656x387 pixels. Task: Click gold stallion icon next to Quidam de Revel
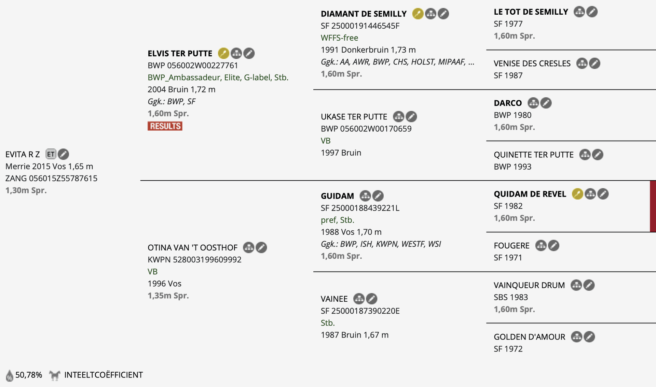pyautogui.click(x=577, y=194)
